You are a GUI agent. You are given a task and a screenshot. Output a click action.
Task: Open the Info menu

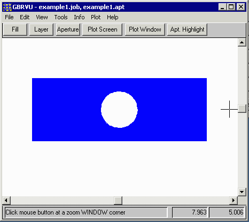tap(79, 17)
